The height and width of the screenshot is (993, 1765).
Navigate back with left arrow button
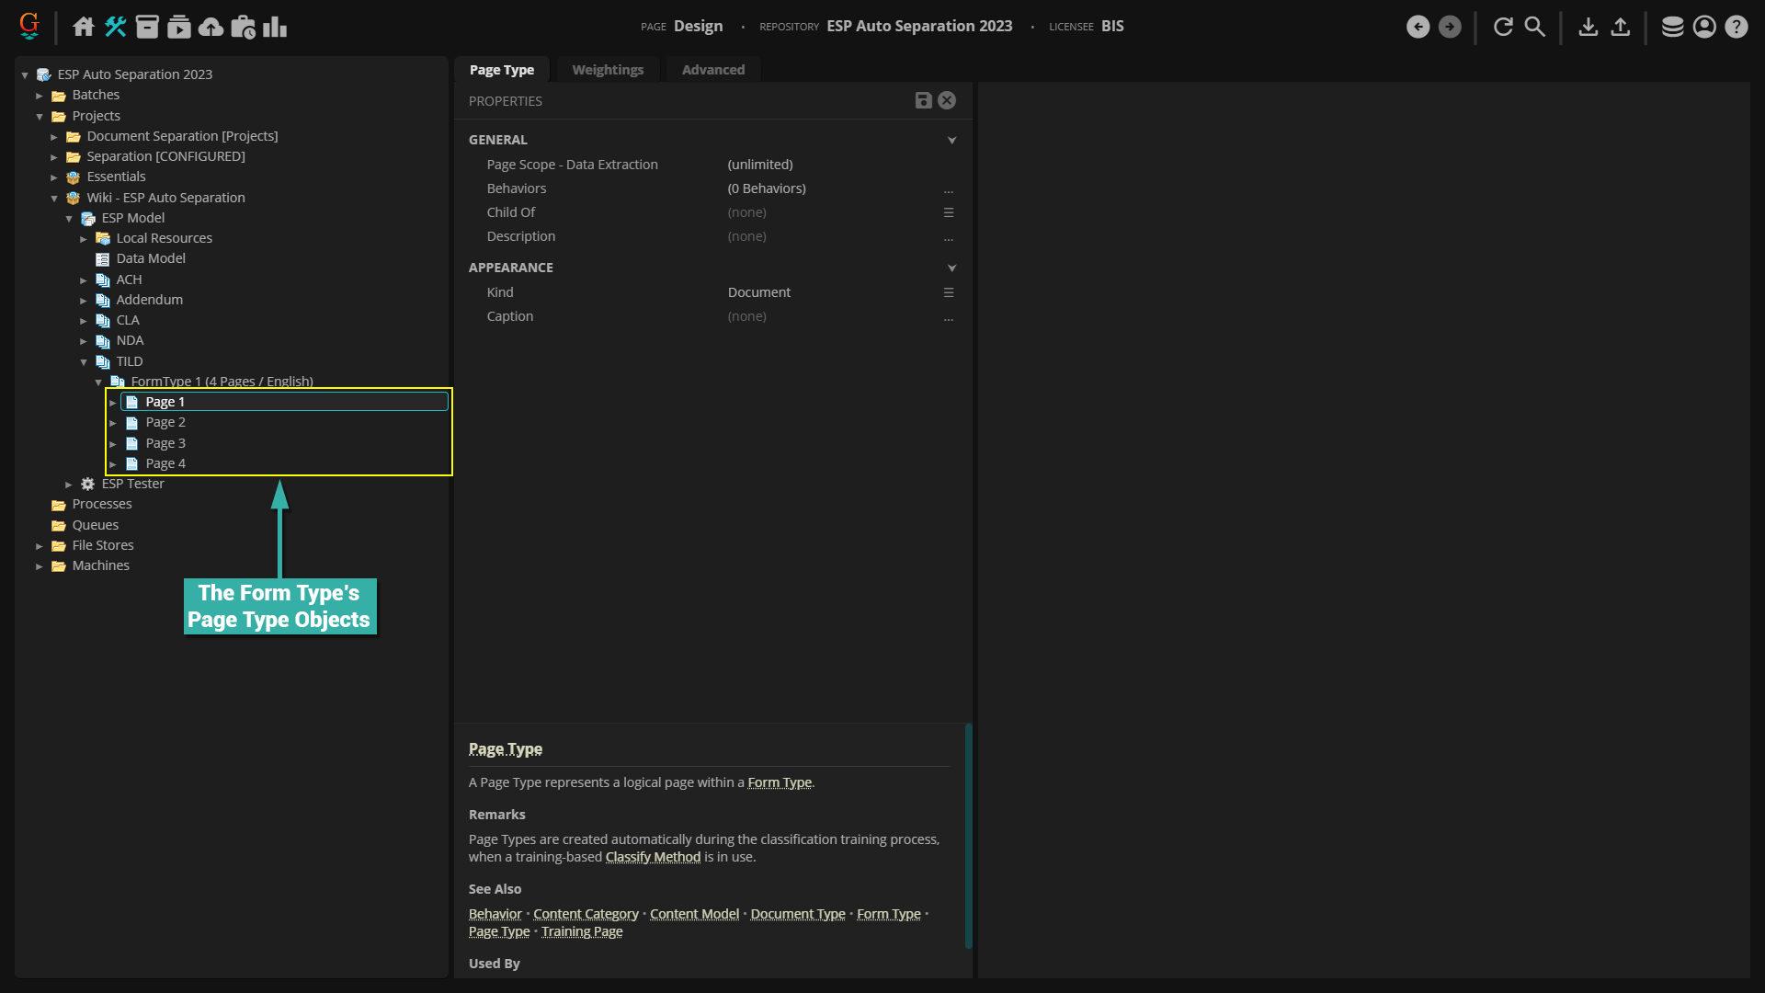(1418, 27)
